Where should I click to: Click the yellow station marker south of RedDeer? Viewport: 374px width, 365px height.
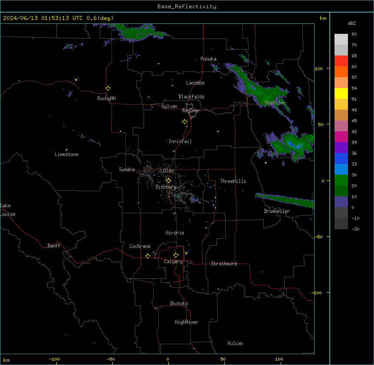pos(185,122)
